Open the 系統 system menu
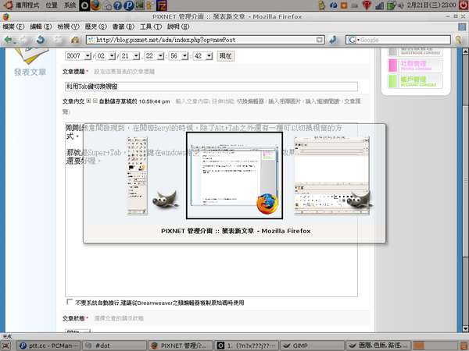The width and height of the screenshot is (469, 351). coord(70,5)
